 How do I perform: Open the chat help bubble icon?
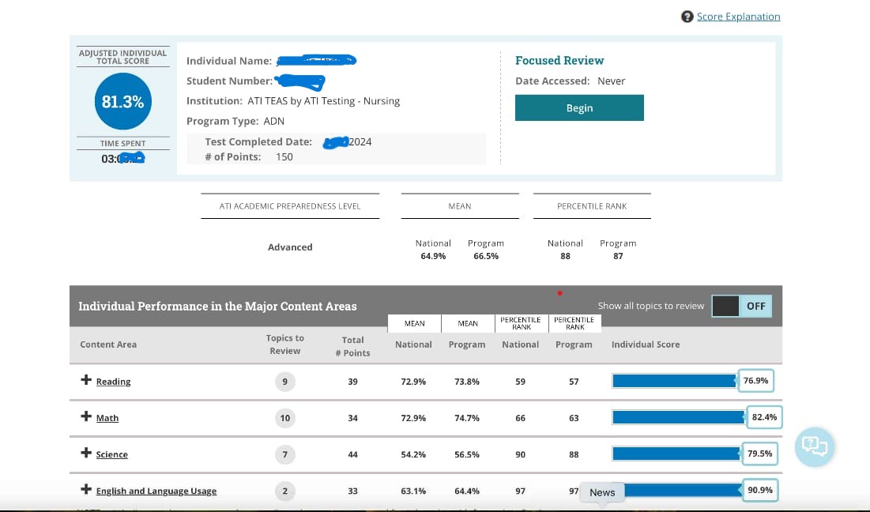click(x=814, y=446)
